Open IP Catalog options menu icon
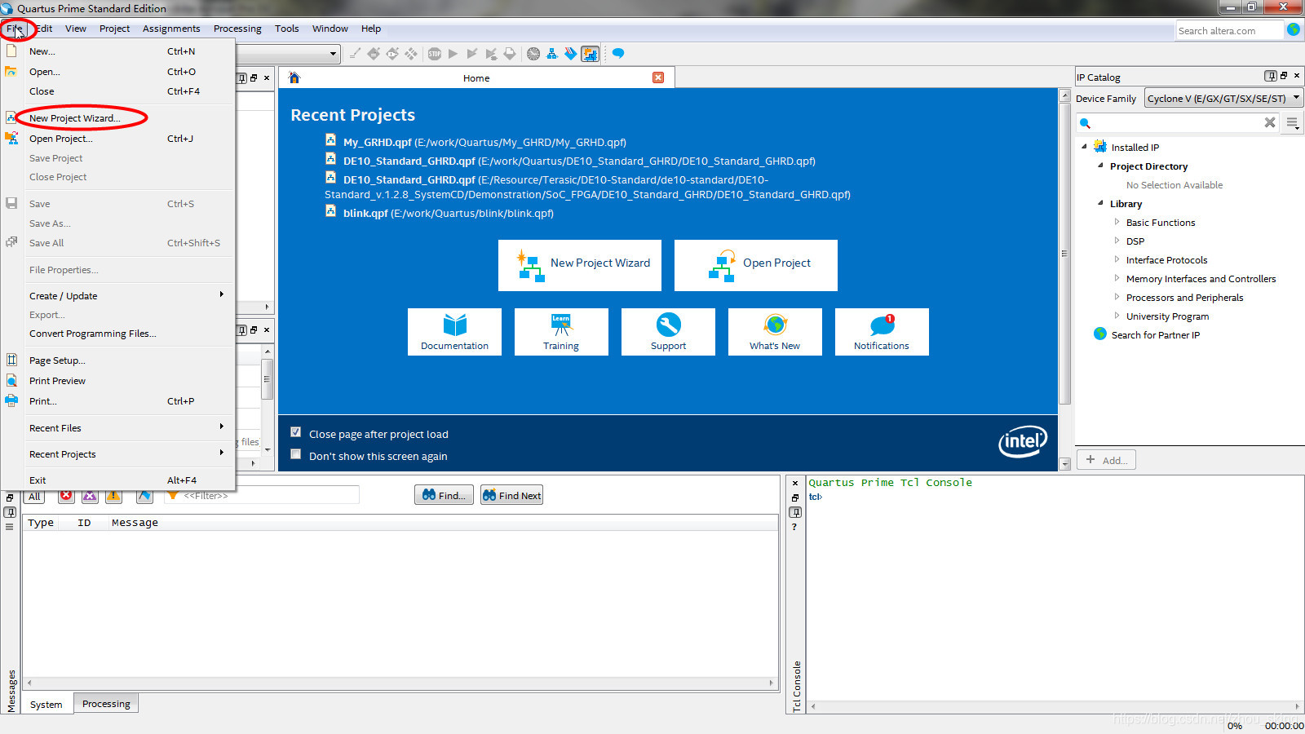Viewport: 1305px width, 734px height. 1293,123
